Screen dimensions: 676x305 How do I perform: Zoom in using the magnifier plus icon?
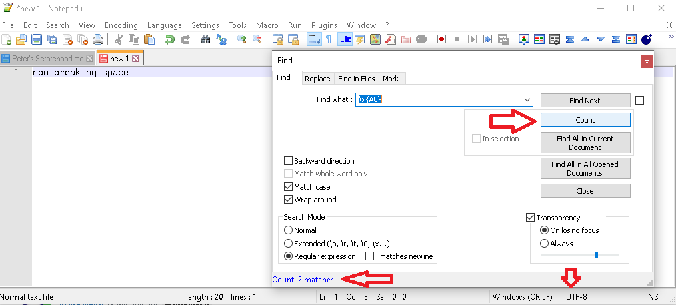[242, 40]
